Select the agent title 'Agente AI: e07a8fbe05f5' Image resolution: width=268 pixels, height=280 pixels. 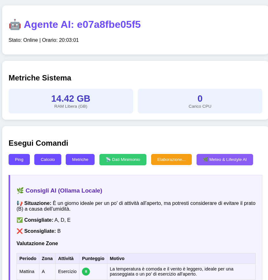82,24
